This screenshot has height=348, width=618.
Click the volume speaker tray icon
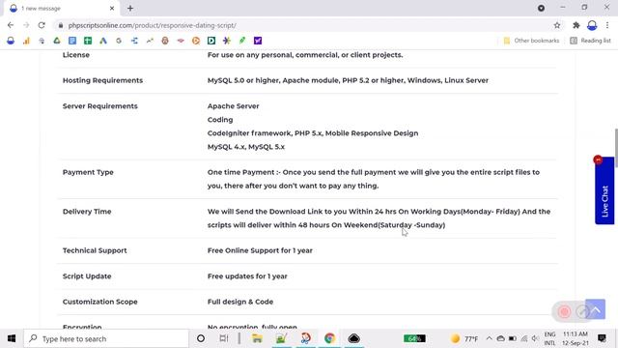535,338
